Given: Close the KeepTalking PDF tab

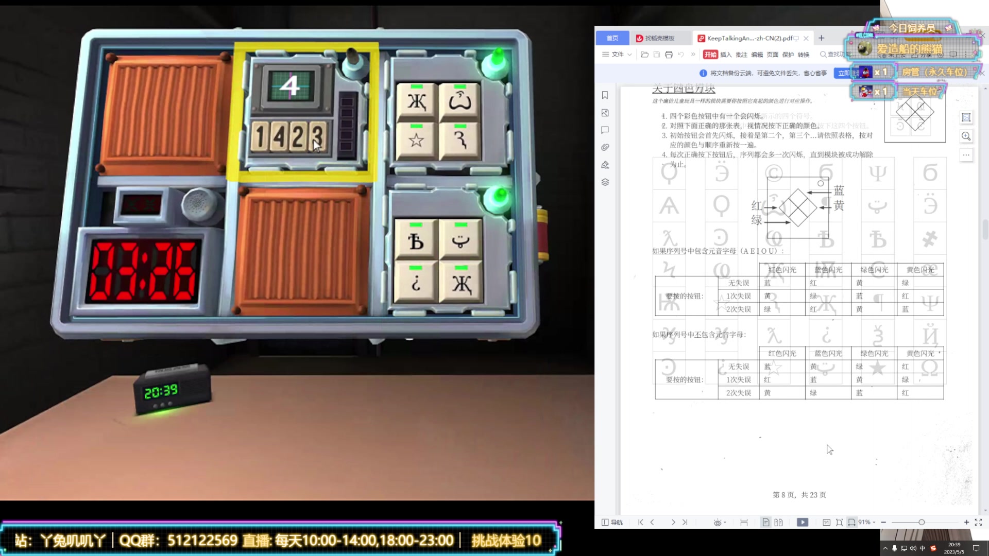Looking at the screenshot, I should point(806,38).
